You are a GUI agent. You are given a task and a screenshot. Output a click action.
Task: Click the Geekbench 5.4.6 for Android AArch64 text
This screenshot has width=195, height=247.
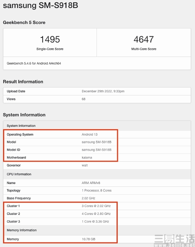pyautogui.click(x=34, y=63)
